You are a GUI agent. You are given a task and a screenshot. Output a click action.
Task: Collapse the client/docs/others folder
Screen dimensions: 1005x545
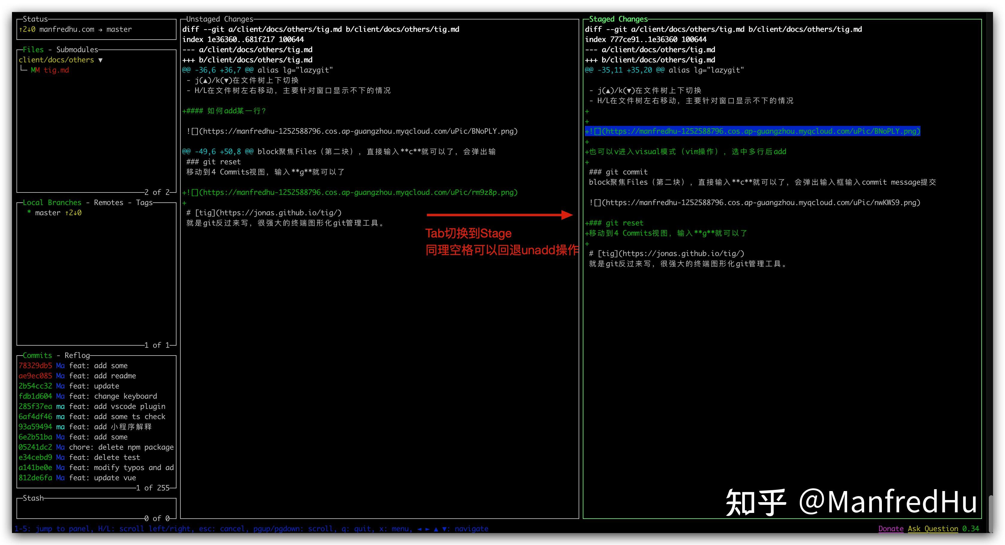tap(101, 60)
